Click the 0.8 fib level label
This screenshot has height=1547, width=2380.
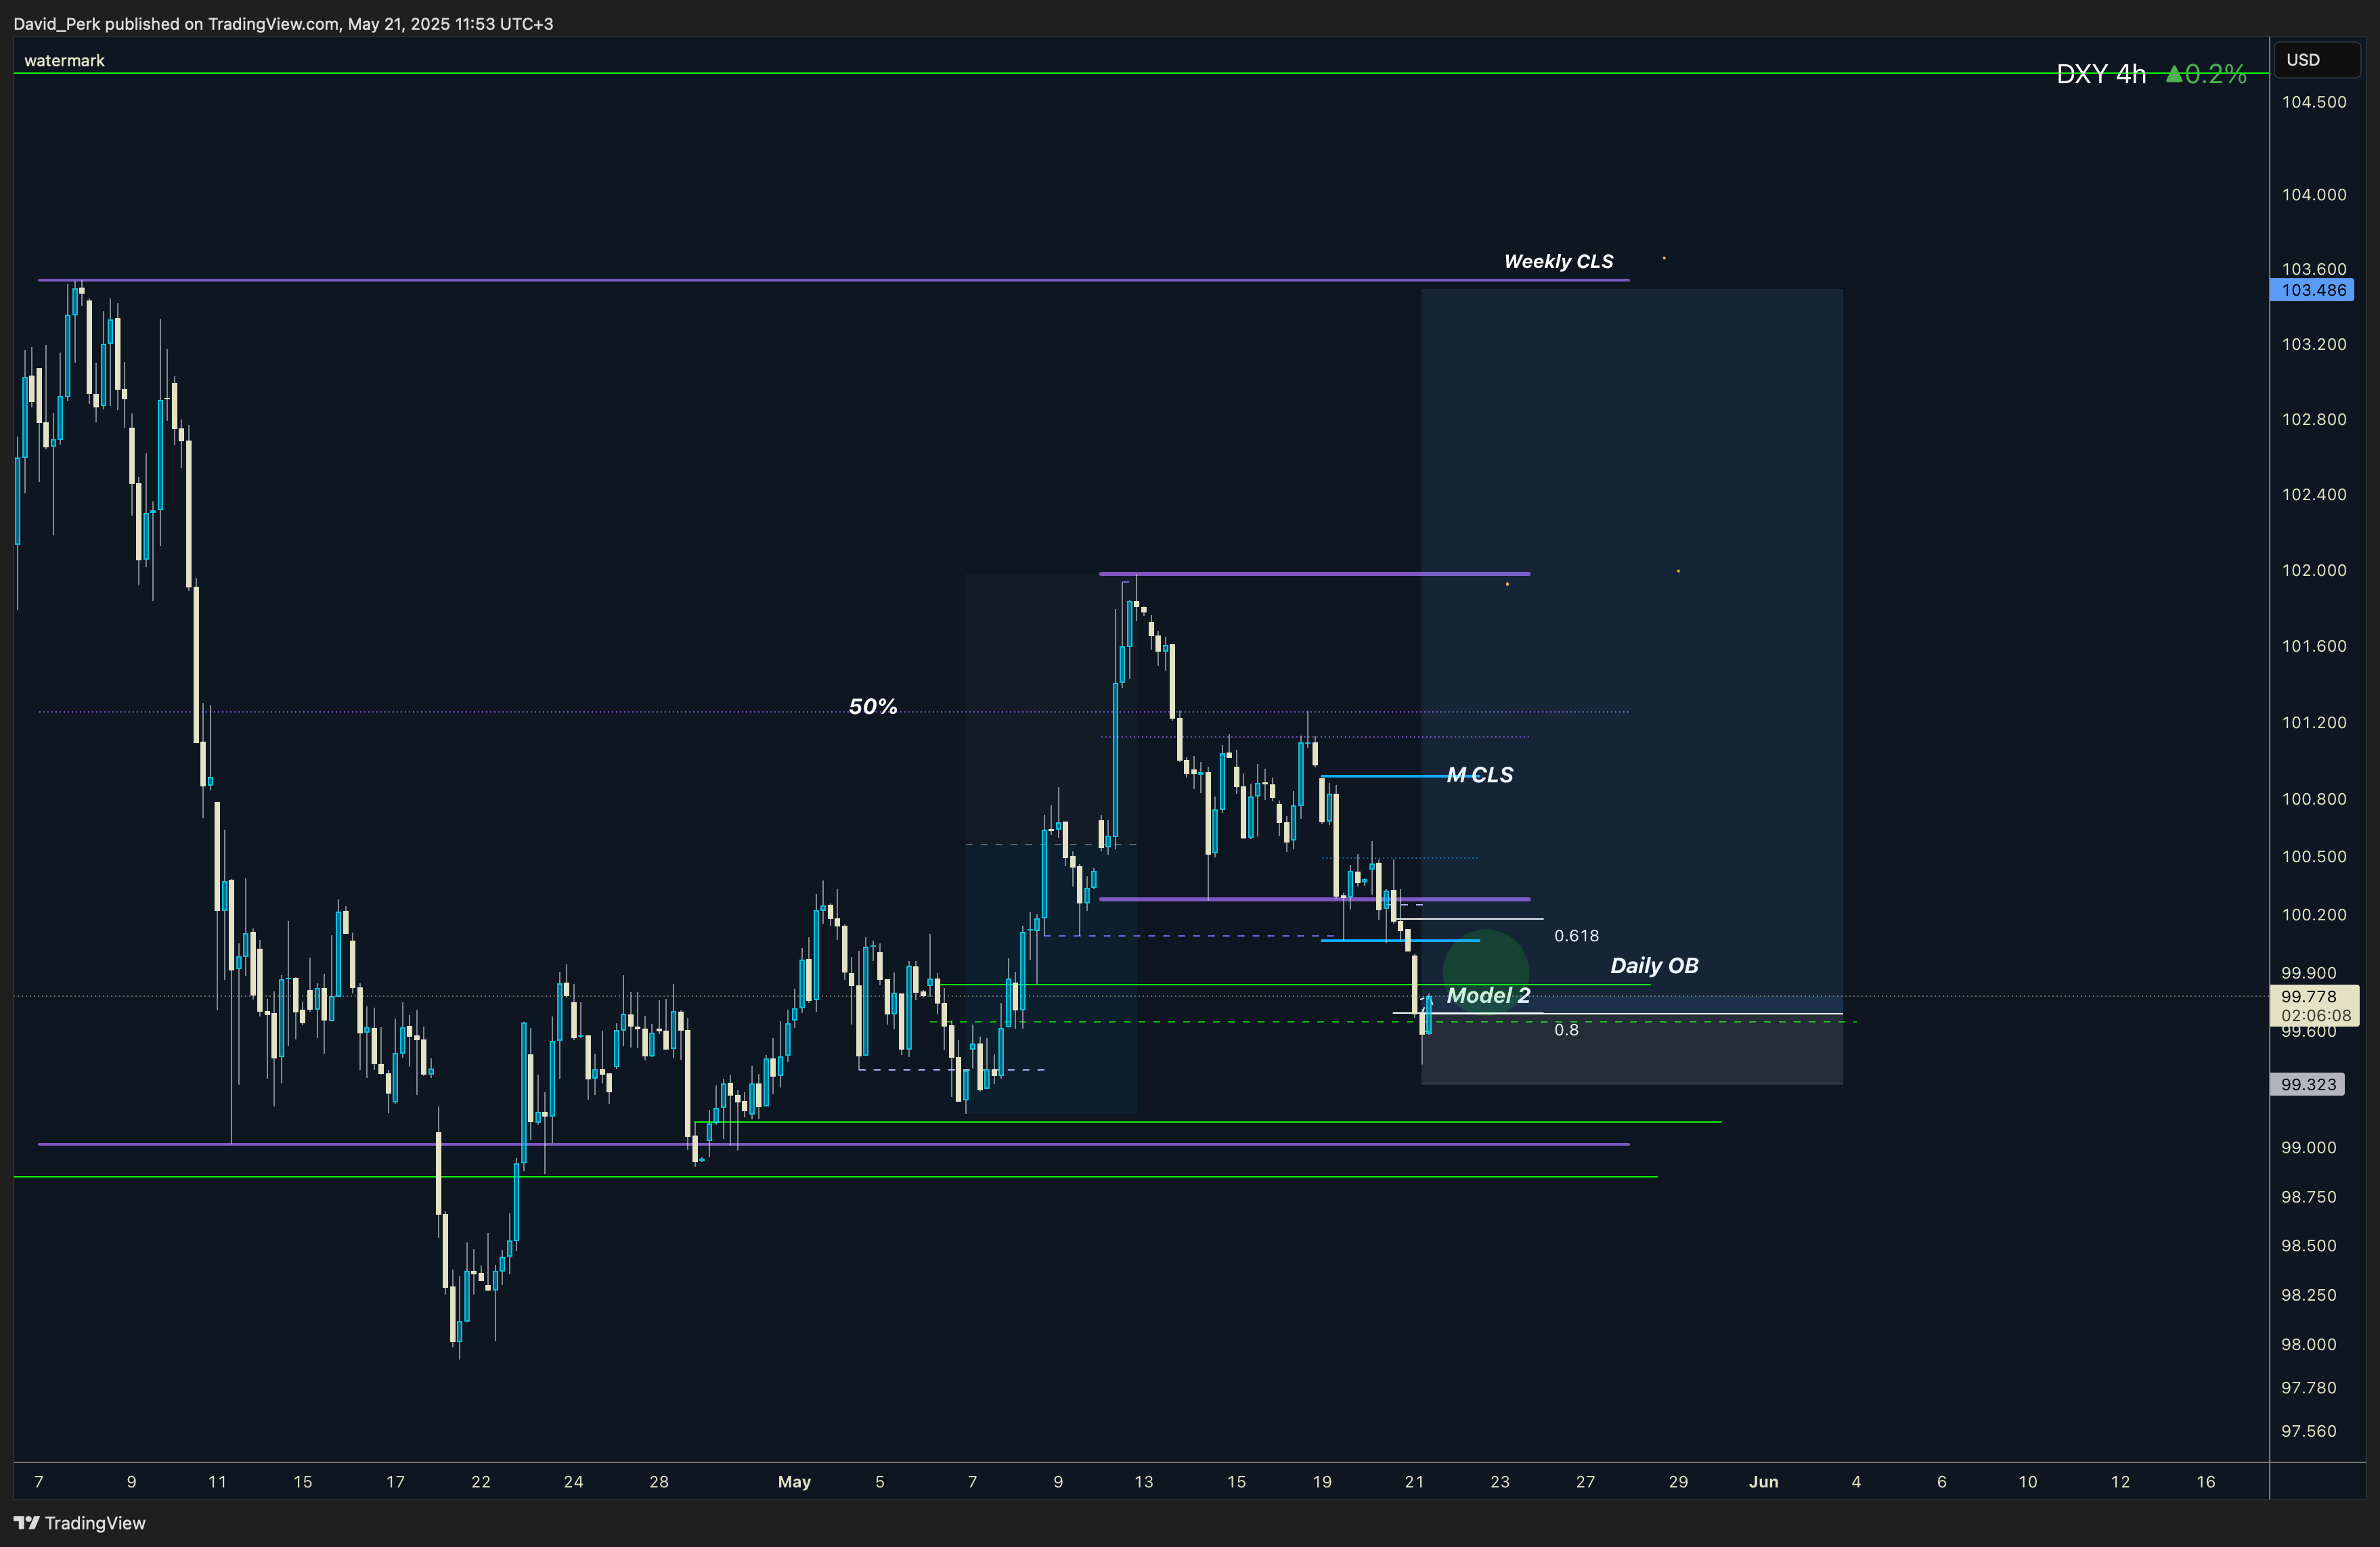[x=1566, y=1030]
